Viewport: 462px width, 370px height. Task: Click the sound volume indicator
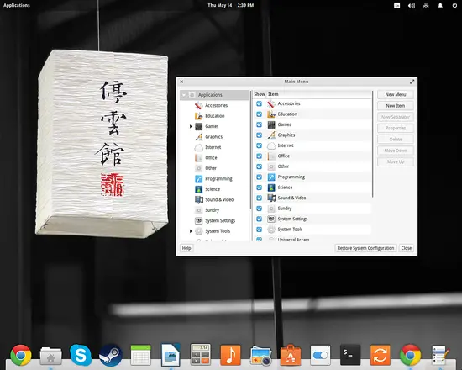tap(412, 6)
